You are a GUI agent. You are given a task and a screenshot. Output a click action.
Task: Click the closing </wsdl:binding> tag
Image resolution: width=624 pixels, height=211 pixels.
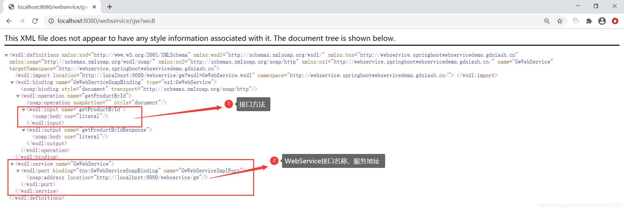[x=37, y=157]
